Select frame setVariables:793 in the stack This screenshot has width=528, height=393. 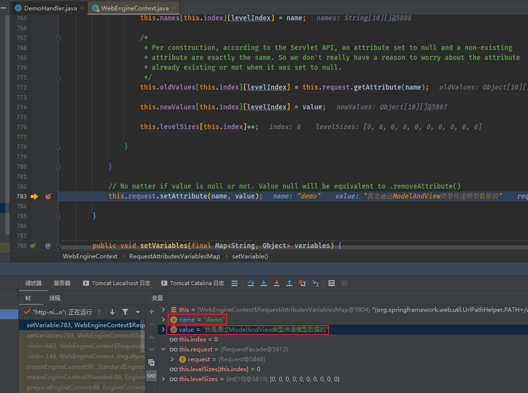coord(82,336)
